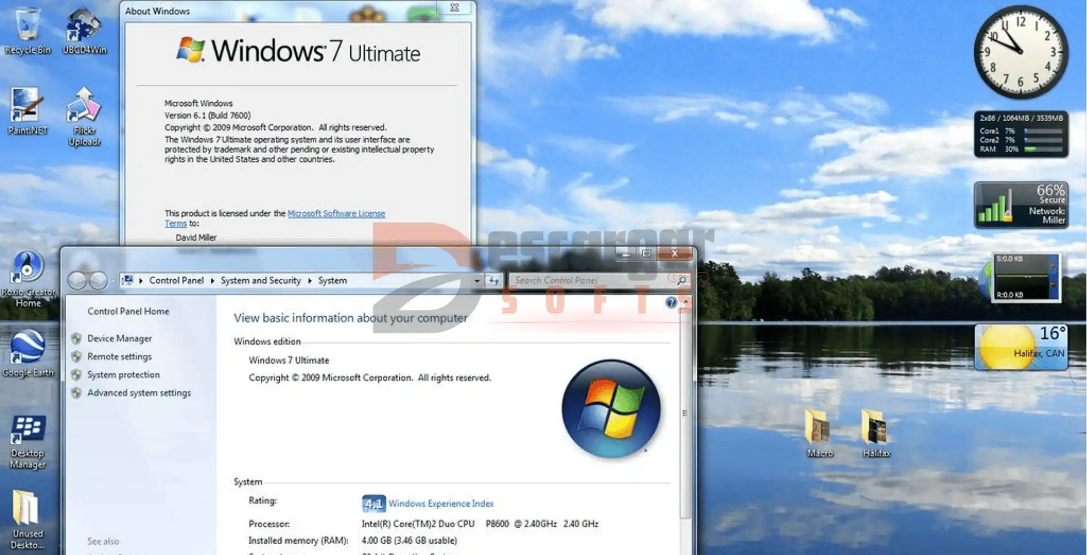Image resolution: width=1087 pixels, height=555 pixels.
Task: Click the refresh button beside the address bar
Action: tap(493, 280)
